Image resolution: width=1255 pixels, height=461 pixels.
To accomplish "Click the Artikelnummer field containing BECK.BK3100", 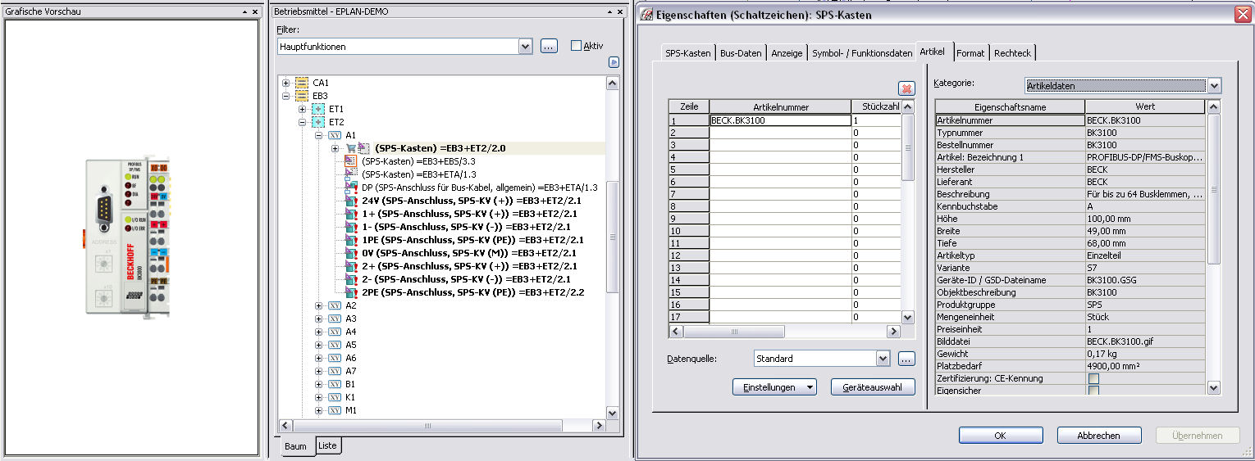I will tap(779, 120).
